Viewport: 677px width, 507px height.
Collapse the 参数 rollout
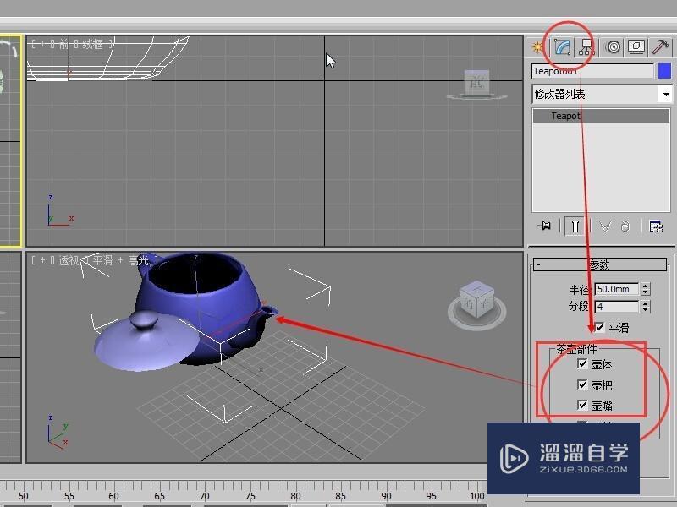[537, 264]
